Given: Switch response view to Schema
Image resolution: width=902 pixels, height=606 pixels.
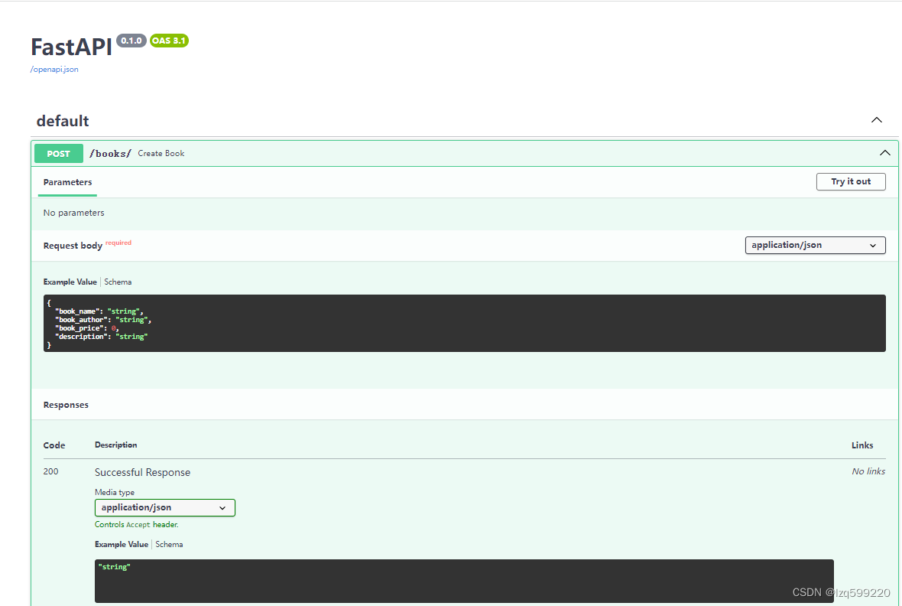Looking at the screenshot, I should coord(169,544).
